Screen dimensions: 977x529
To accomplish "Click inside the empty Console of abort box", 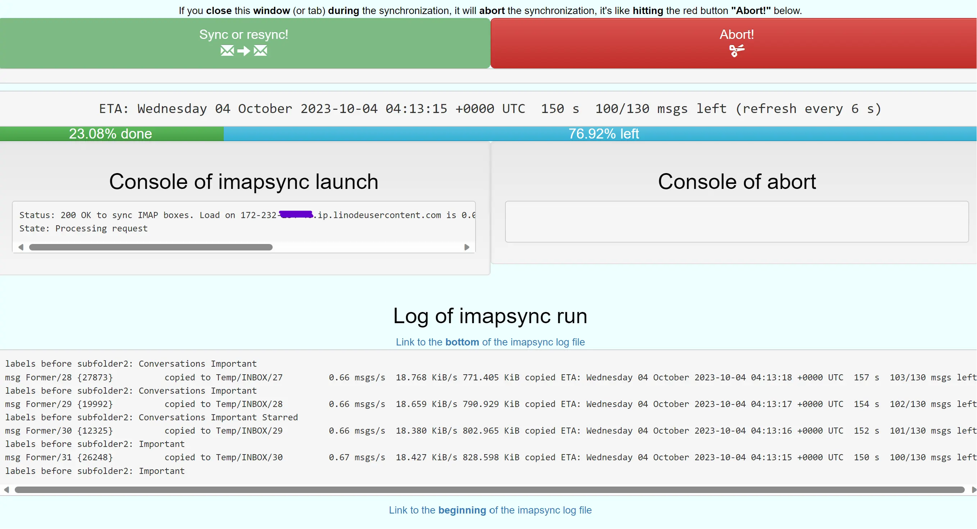I will 737,222.
